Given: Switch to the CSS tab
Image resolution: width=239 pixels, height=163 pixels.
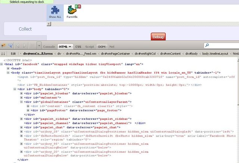Looking at the screenshot, I should tap(78, 47).
